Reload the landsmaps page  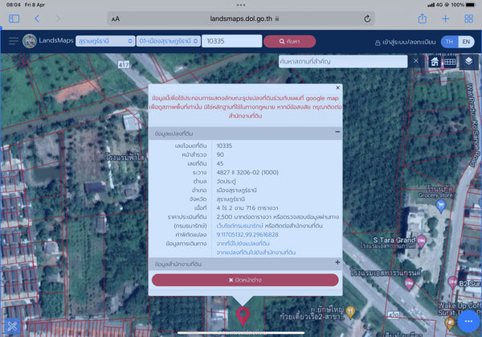[x=367, y=19]
